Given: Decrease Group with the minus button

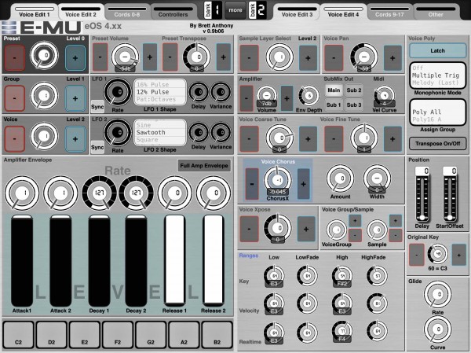Looking at the screenshot, I should (x=14, y=98).
